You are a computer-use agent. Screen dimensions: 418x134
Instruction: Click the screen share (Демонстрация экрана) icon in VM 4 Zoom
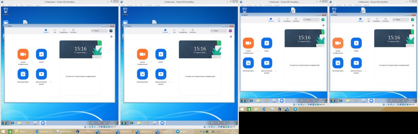click(x=356, y=63)
